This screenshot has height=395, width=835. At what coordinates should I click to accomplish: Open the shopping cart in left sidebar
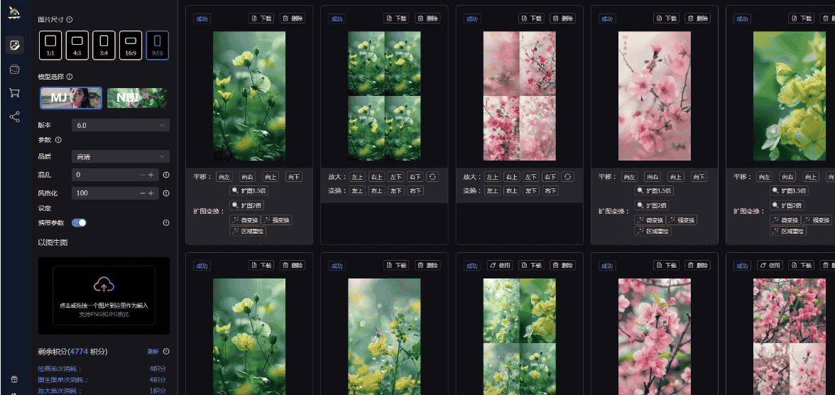(x=14, y=93)
